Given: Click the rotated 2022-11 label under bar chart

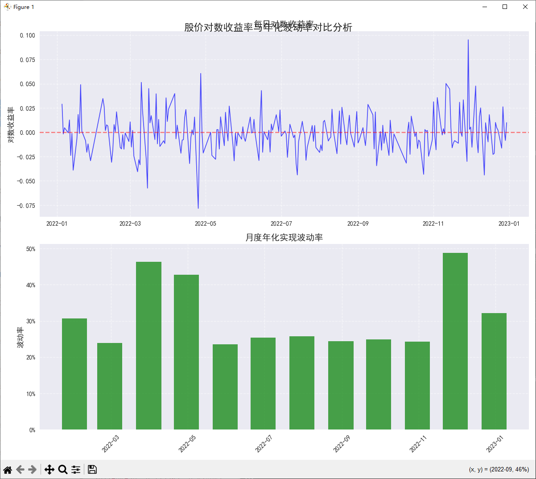Looking at the screenshot, I should [418, 444].
